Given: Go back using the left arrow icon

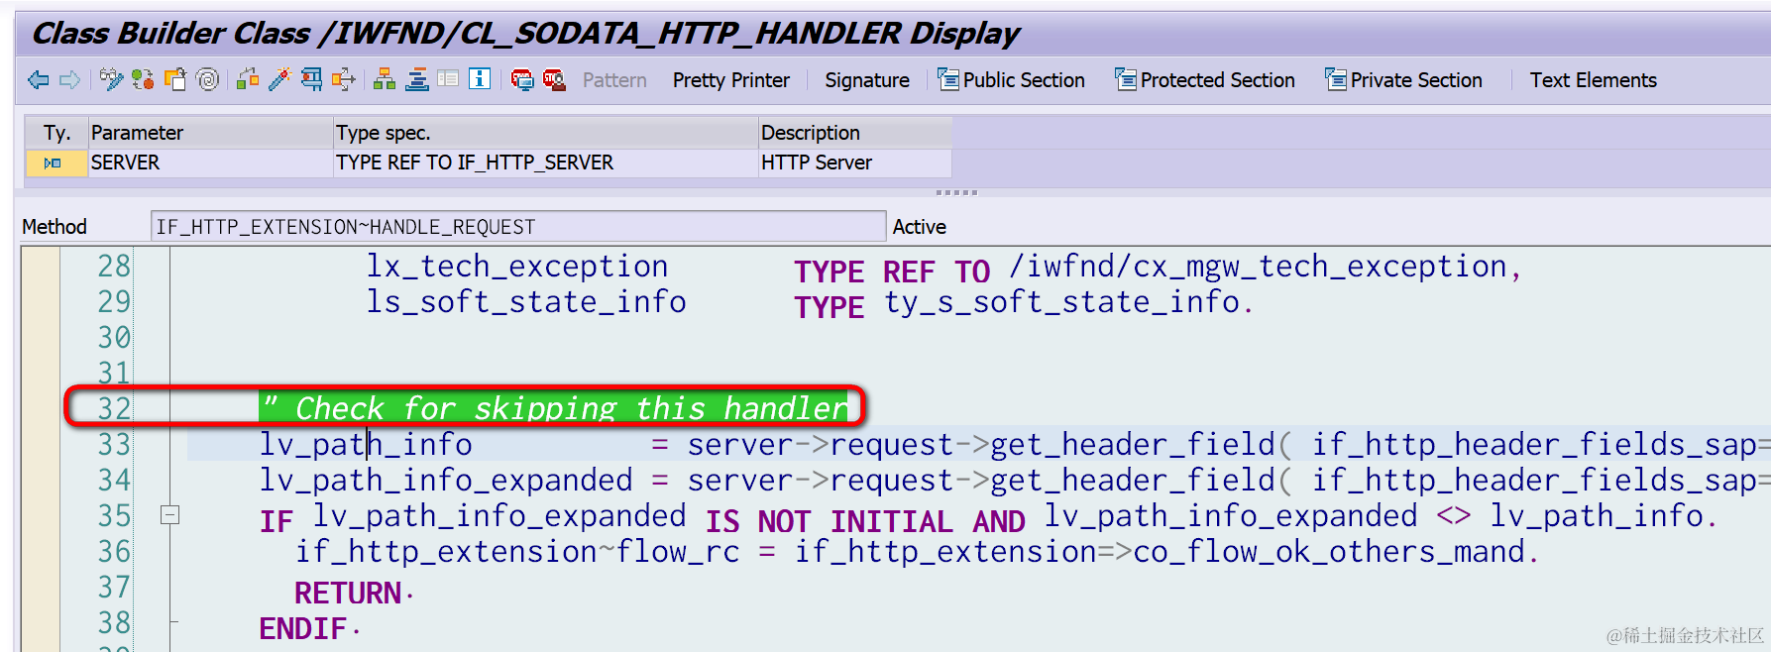Looking at the screenshot, I should 39,80.
